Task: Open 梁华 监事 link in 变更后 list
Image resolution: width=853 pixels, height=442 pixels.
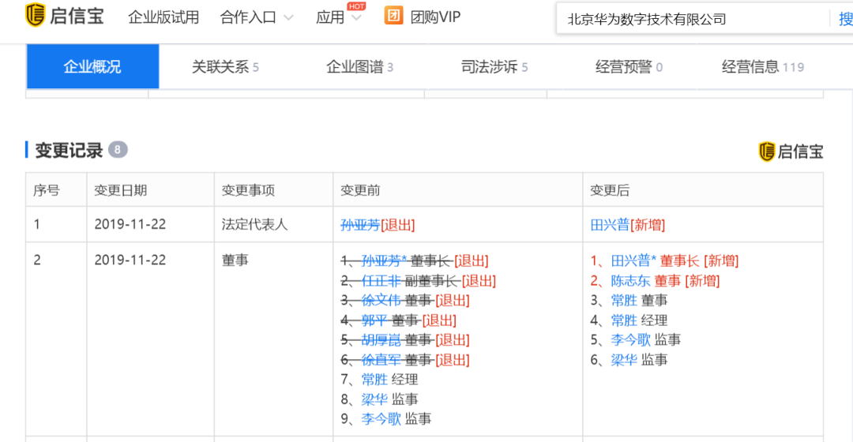Action: [624, 360]
